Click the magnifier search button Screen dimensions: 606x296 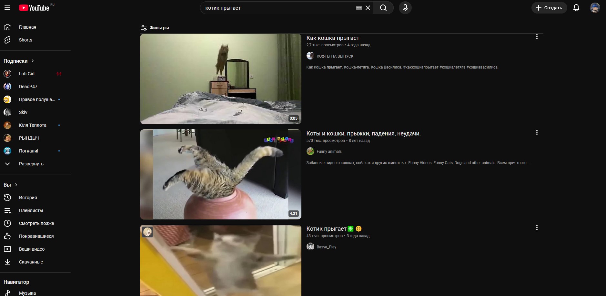[383, 8]
